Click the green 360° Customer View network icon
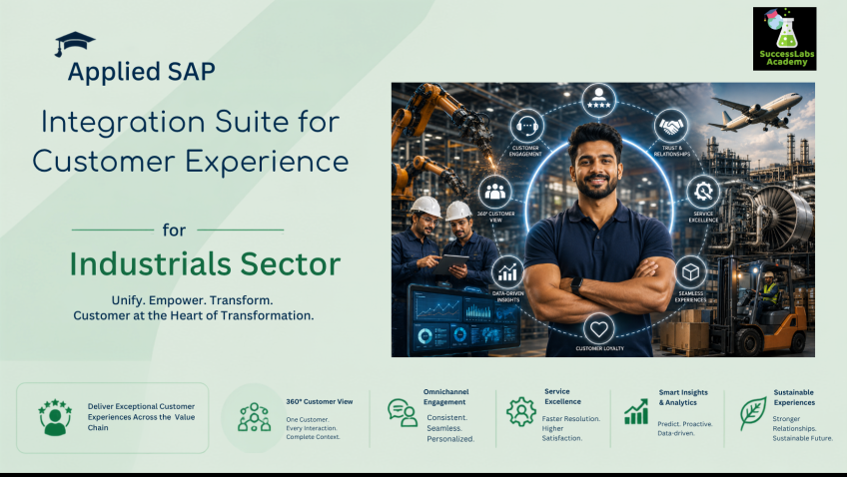 (x=254, y=417)
